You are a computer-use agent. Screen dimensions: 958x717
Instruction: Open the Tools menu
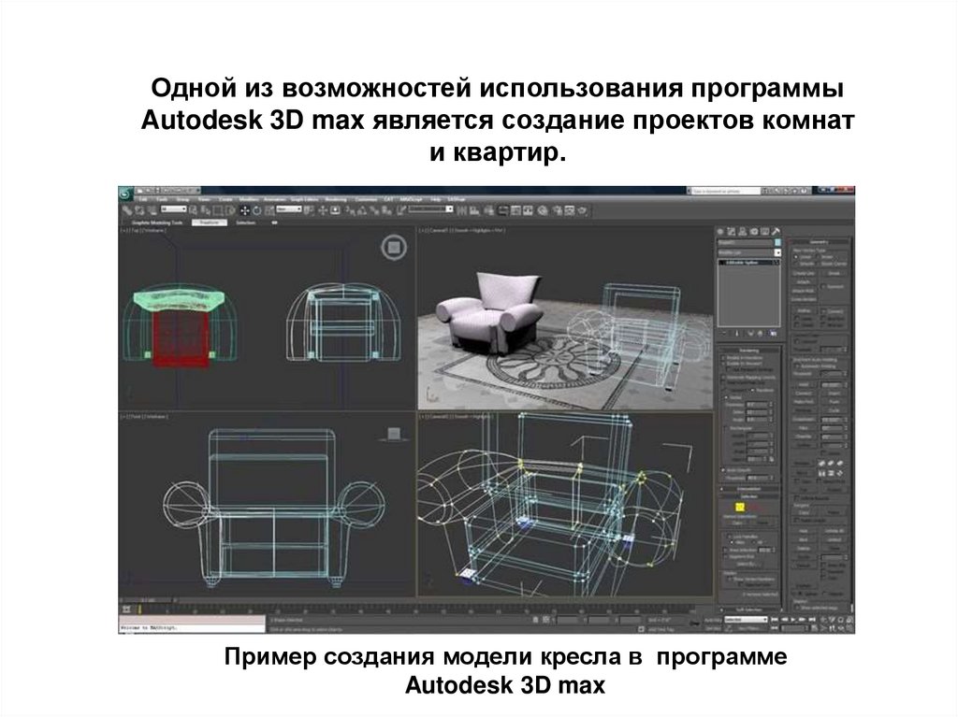pyautogui.click(x=162, y=199)
